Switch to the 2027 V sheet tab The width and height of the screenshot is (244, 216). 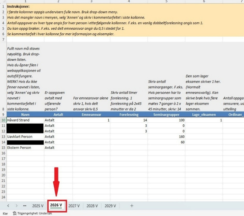pos(74,206)
